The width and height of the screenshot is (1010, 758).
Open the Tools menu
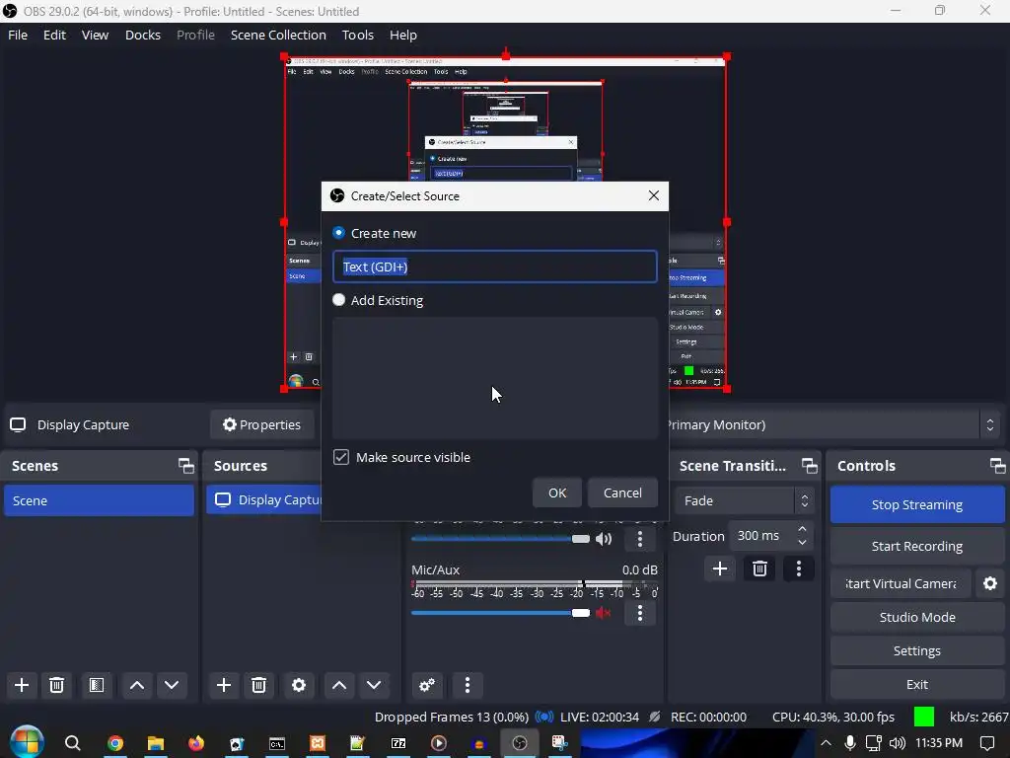(357, 35)
